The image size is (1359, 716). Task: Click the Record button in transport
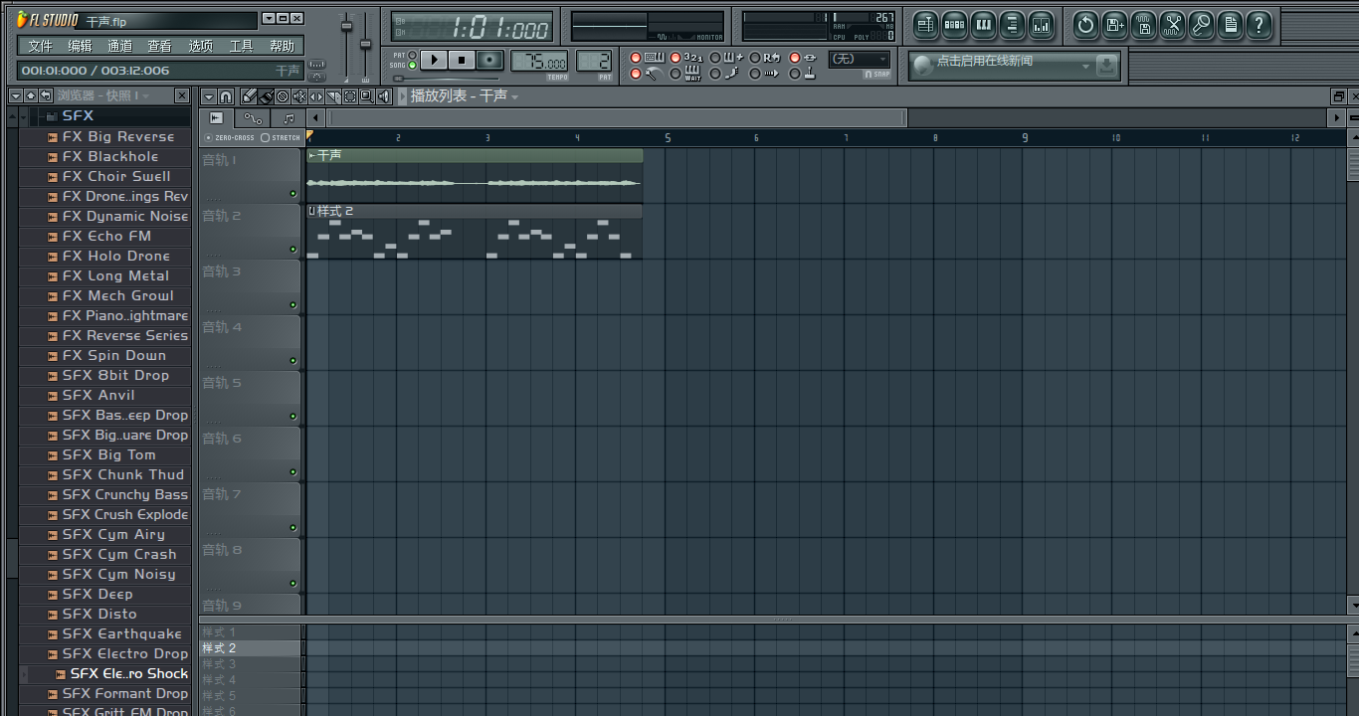488,61
